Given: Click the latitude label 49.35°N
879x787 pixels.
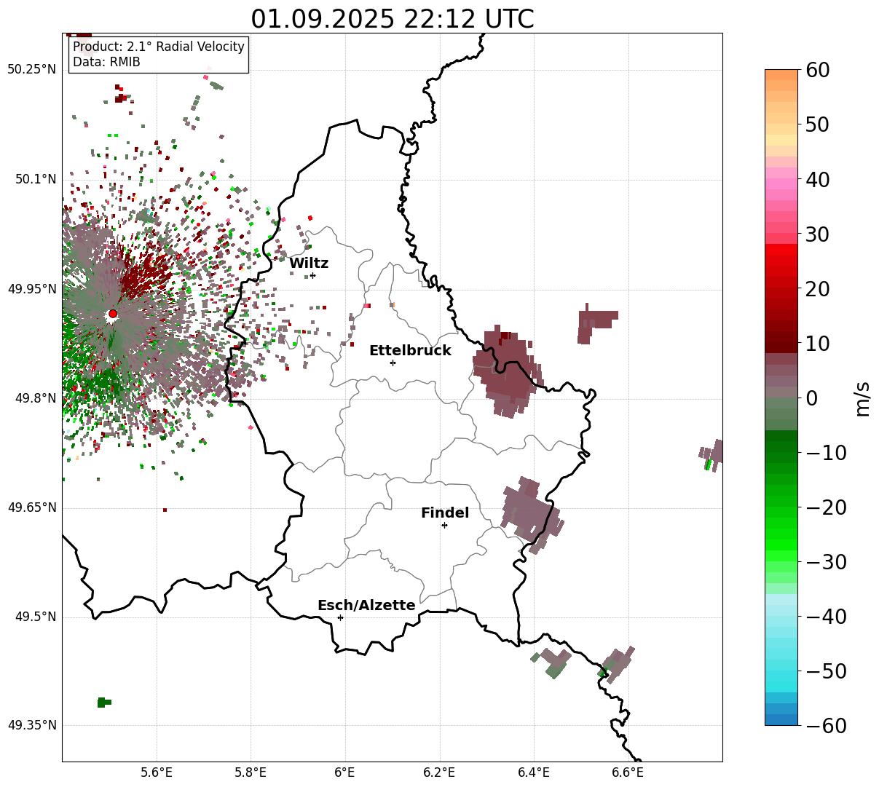Looking at the screenshot, I should (x=32, y=726).
